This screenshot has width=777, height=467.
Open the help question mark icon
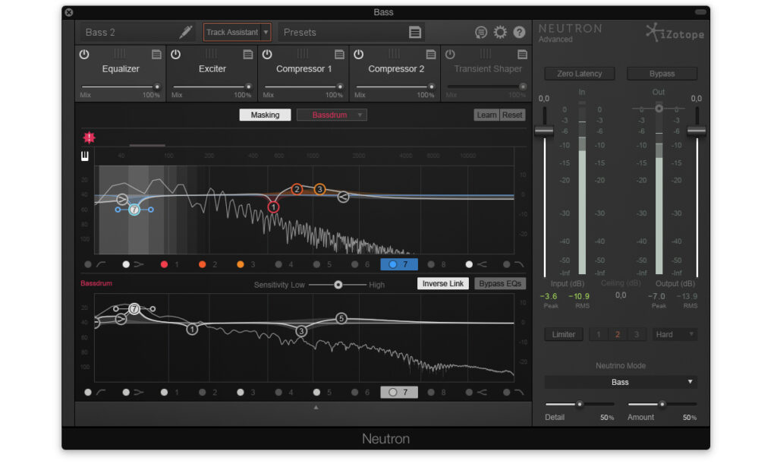click(x=519, y=32)
